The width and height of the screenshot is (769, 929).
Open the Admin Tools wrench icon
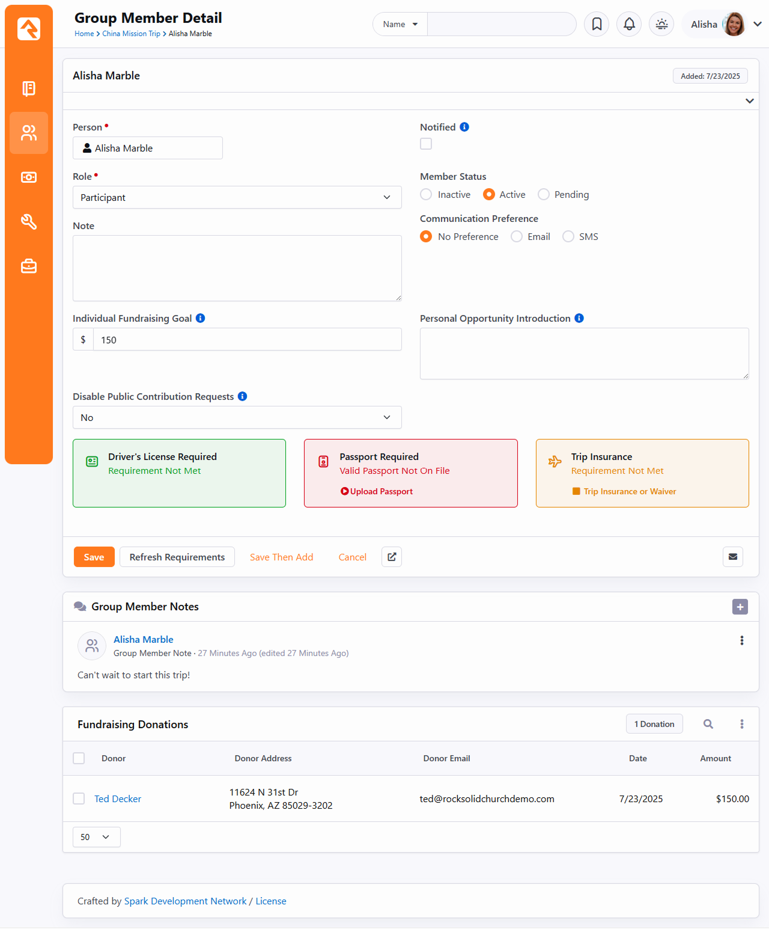point(29,222)
